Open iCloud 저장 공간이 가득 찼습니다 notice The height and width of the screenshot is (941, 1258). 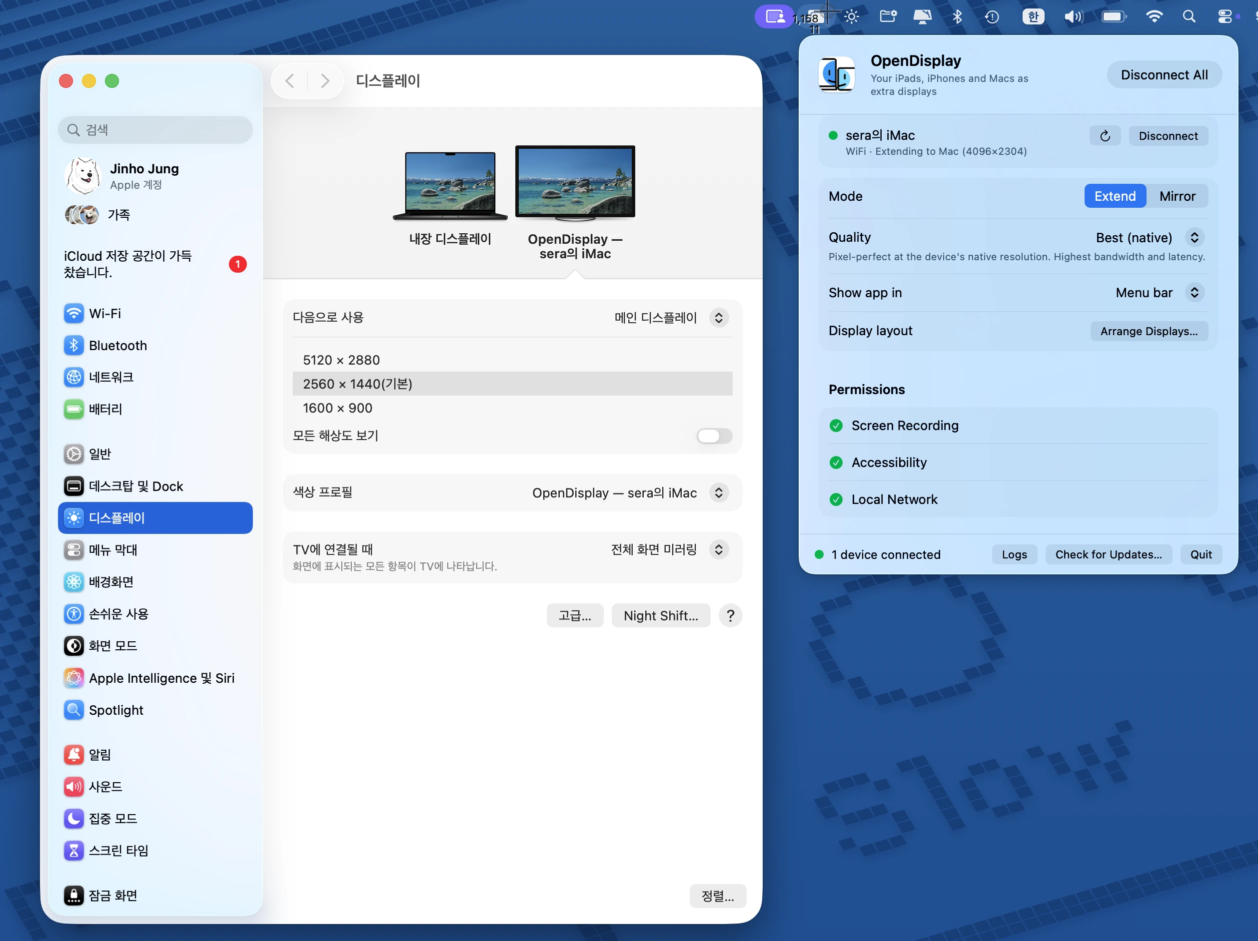155,264
